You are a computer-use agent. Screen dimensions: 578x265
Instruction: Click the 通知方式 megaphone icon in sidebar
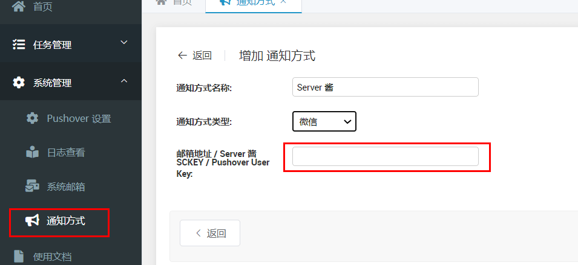coord(32,220)
